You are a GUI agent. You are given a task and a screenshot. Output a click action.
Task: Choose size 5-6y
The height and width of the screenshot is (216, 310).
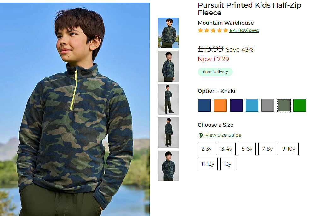(247, 149)
